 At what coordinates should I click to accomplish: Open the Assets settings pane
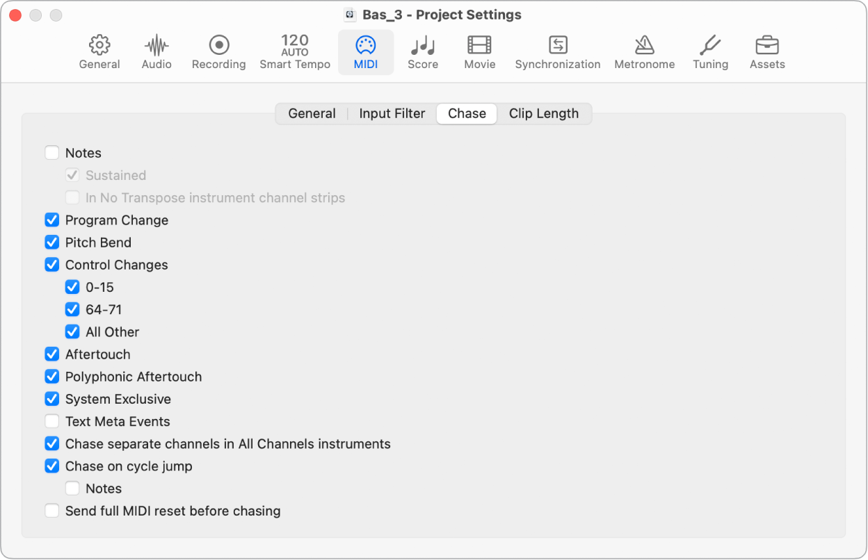coord(766,51)
